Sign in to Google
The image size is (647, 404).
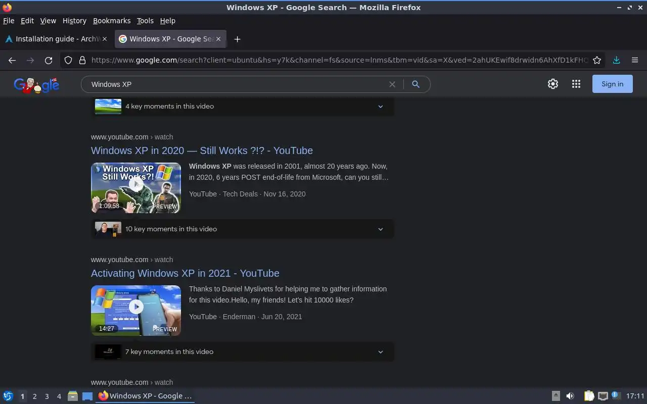612,84
